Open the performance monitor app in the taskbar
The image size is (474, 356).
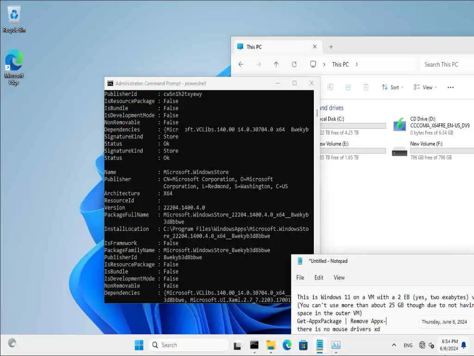[x=336, y=345]
